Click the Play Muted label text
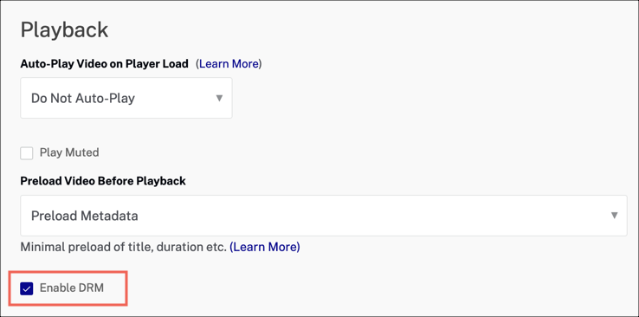639x317 pixels. pos(69,152)
